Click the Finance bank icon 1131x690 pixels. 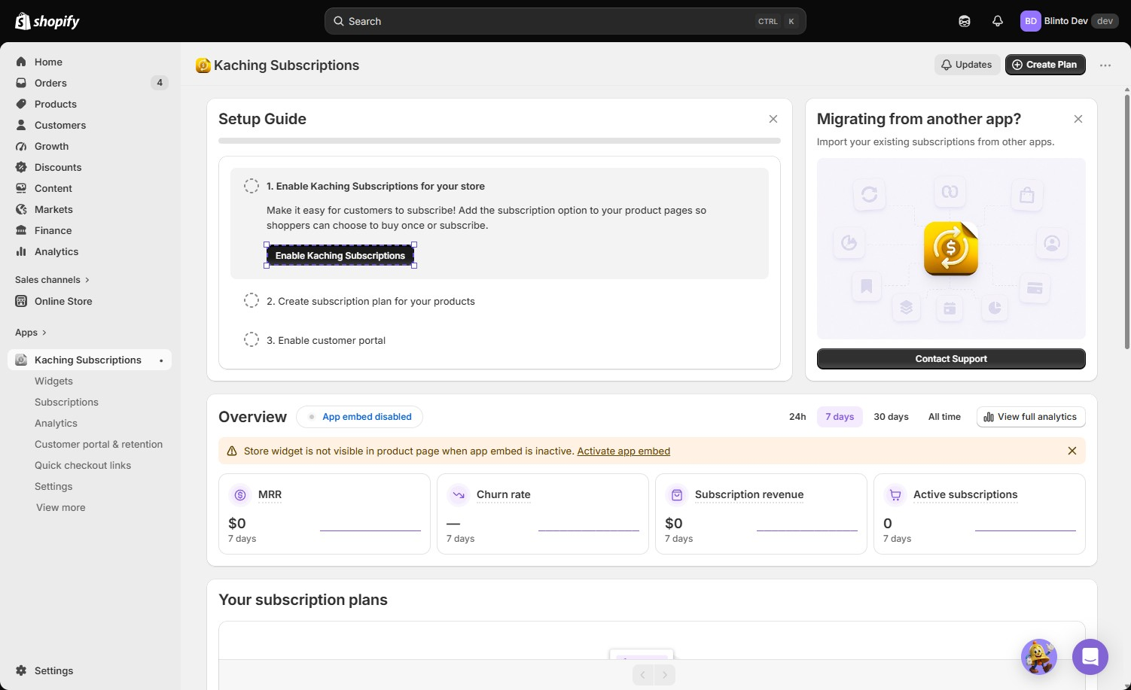click(21, 230)
